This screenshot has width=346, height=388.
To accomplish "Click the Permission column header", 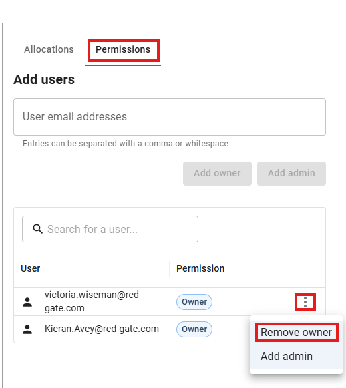I will tap(200, 268).
